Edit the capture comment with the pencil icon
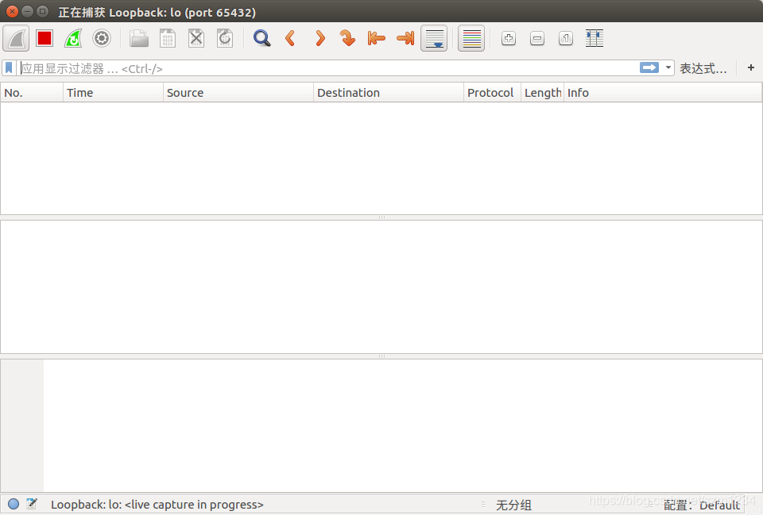Screen dimensions: 763x515 (32, 504)
